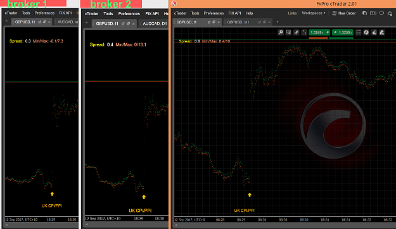Open the Tools menu in broker 2 window
The height and width of the screenshot is (229, 396).
click(108, 14)
